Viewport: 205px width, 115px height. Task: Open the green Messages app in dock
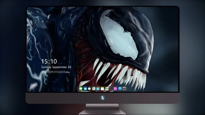click(x=81, y=89)
